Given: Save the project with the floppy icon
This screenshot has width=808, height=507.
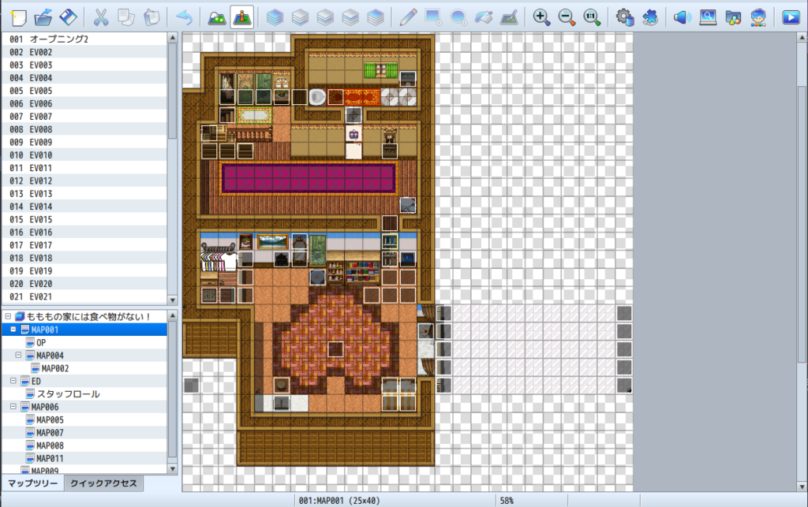Looking at the screenshot, I should [69, 16].
